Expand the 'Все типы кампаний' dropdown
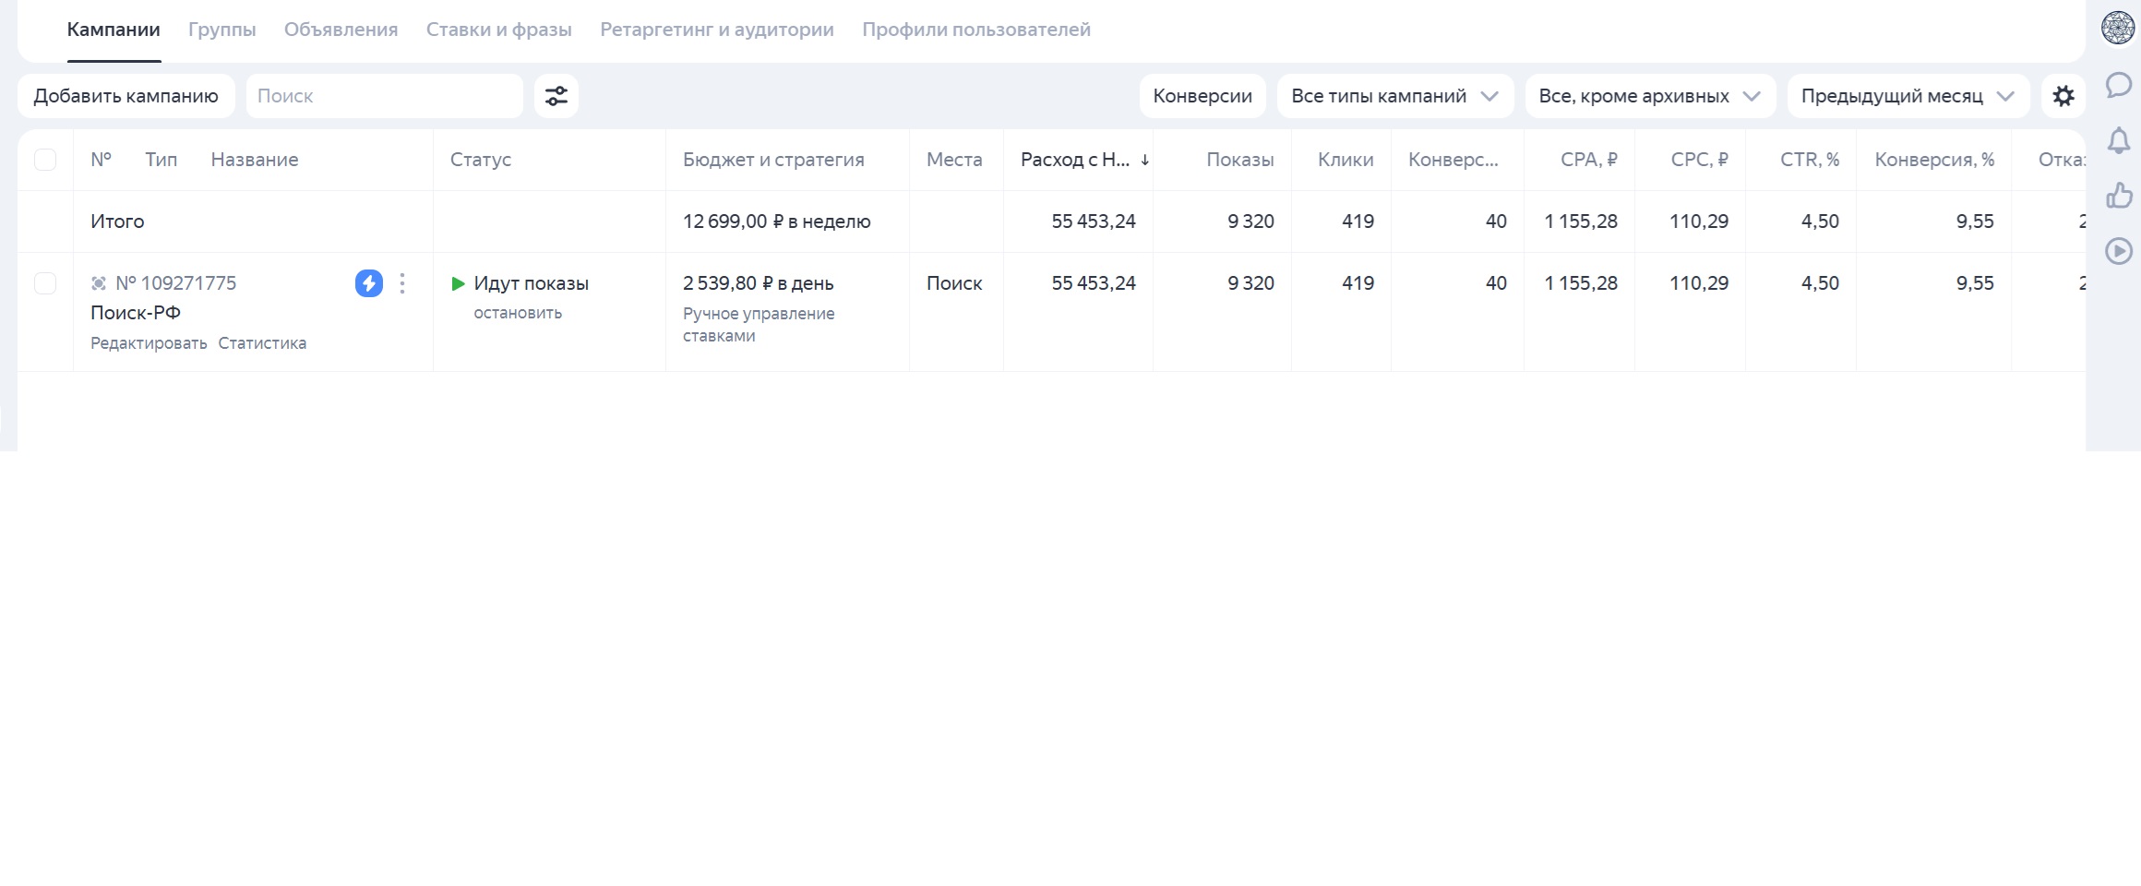2141x886 pixels. click(1394, 96)
